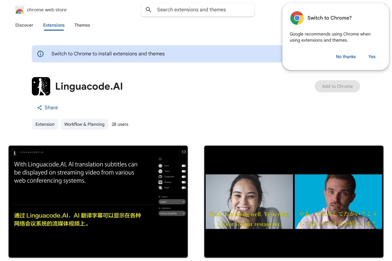The height and width of the screenshot is (261, 392).
Task: Click the No thanks button
Action: point(346,57)
